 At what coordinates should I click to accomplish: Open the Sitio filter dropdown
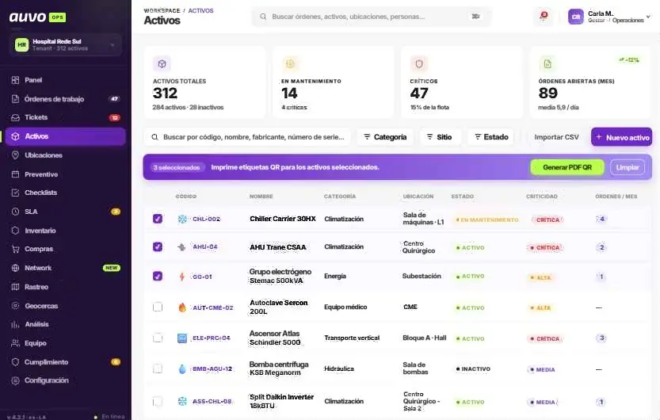pyautogui.click(x=440, y=137)
